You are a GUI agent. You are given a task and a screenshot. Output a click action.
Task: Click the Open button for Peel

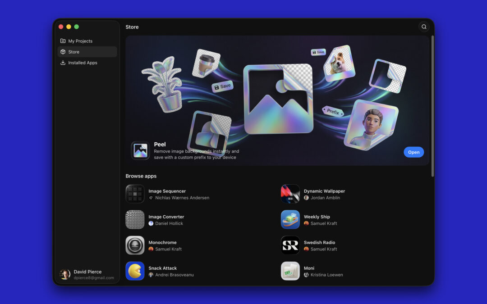(x=413, y=152)
